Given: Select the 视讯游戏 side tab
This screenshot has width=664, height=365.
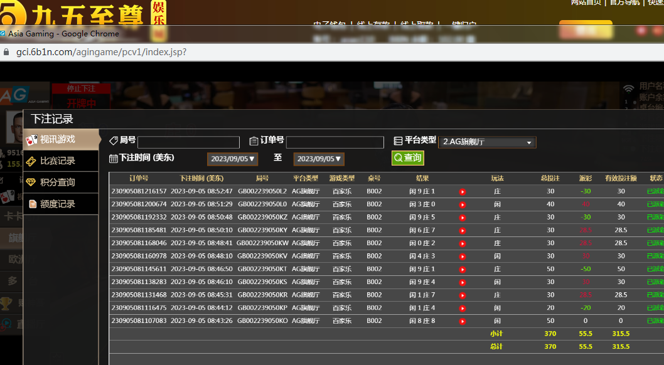Looking at the screenshot, I should (x=58, y=139).
